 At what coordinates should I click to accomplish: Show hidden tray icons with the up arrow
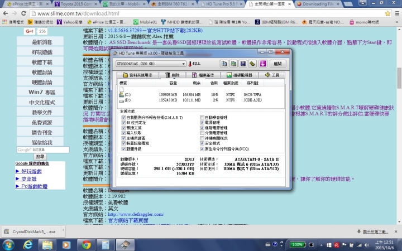[321, 245]
